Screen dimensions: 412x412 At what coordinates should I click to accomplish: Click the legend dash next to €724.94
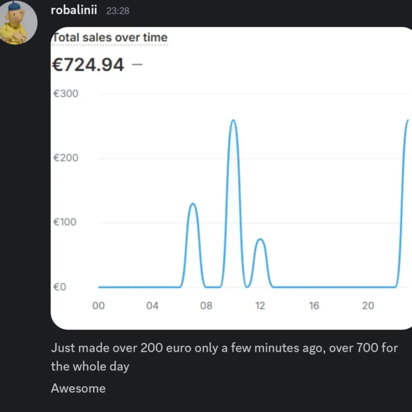[138, 64]
